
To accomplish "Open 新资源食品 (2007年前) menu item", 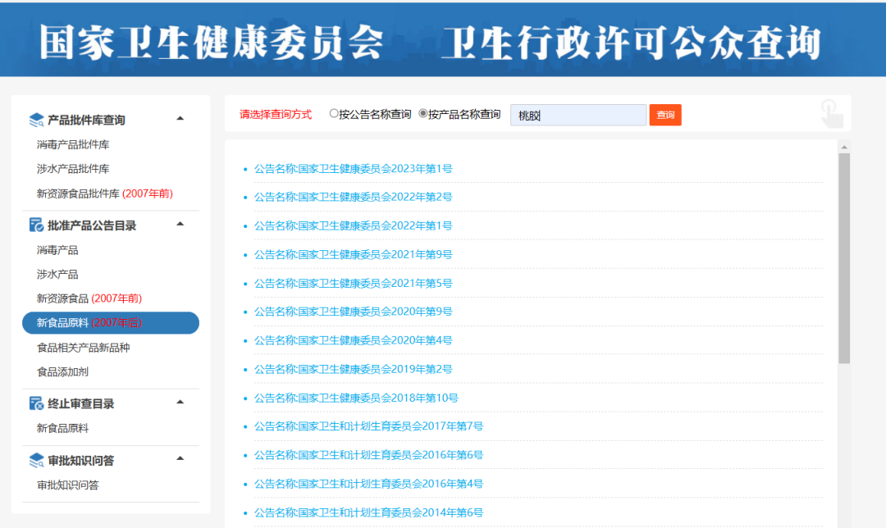I will click(x=89, y=298).
